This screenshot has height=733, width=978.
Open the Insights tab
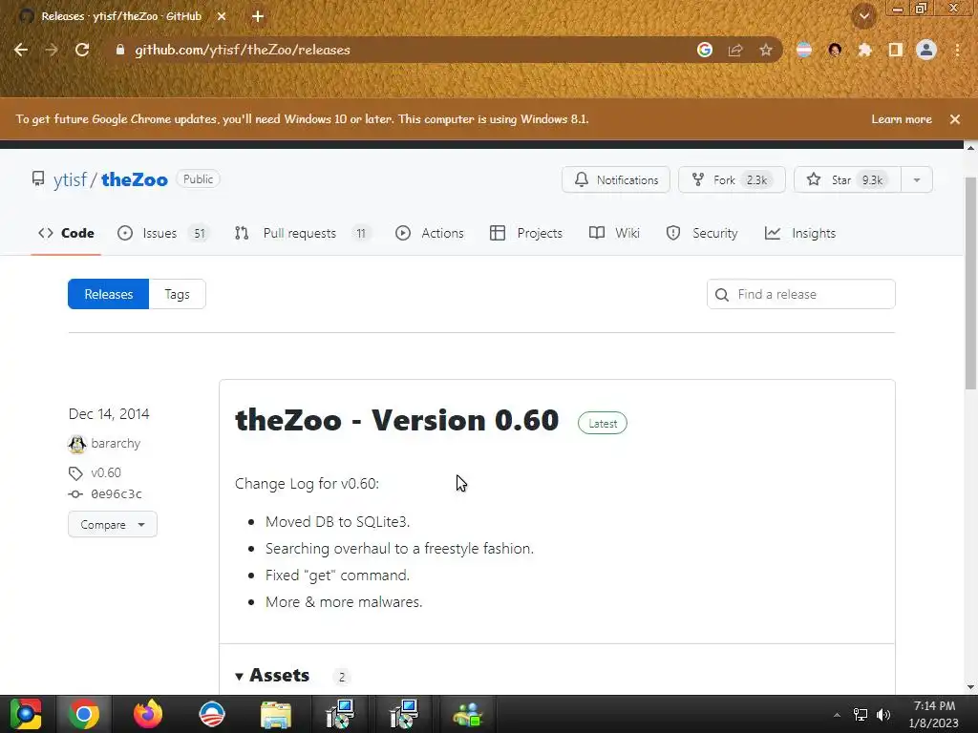click(800, 233)
